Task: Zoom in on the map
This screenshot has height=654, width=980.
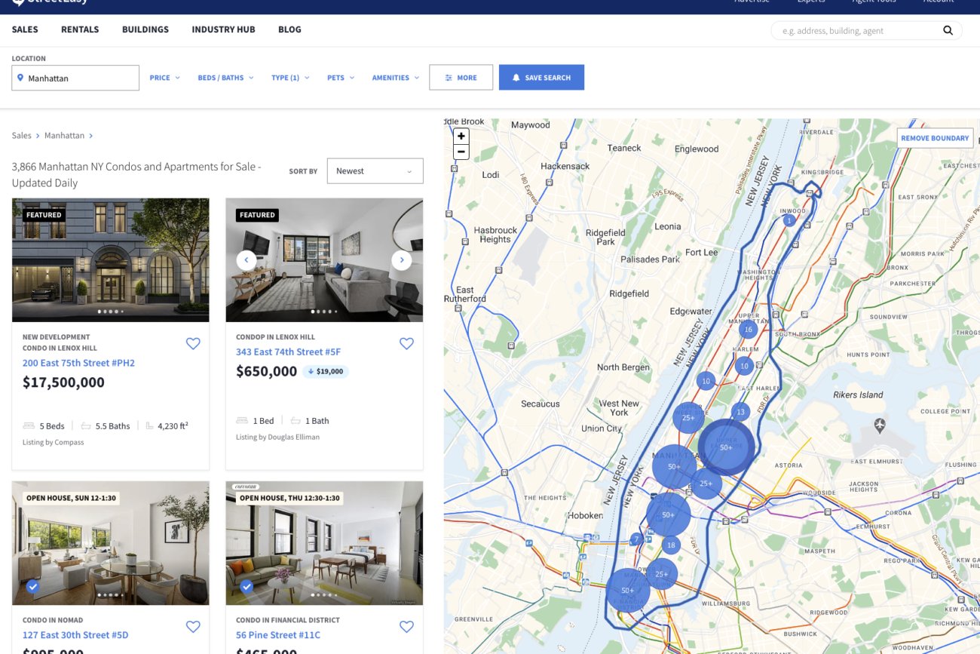Action: click(461, 137)
